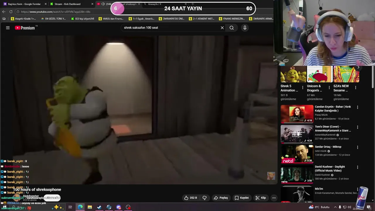Screen dimensions: 375x211
Task: Open options menu for David Kushner - Daylight
Action: 357,167
